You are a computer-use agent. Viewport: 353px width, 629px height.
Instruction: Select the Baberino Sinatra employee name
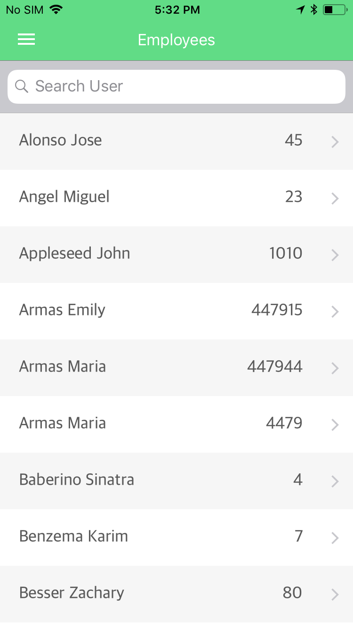tap(77, 480)
